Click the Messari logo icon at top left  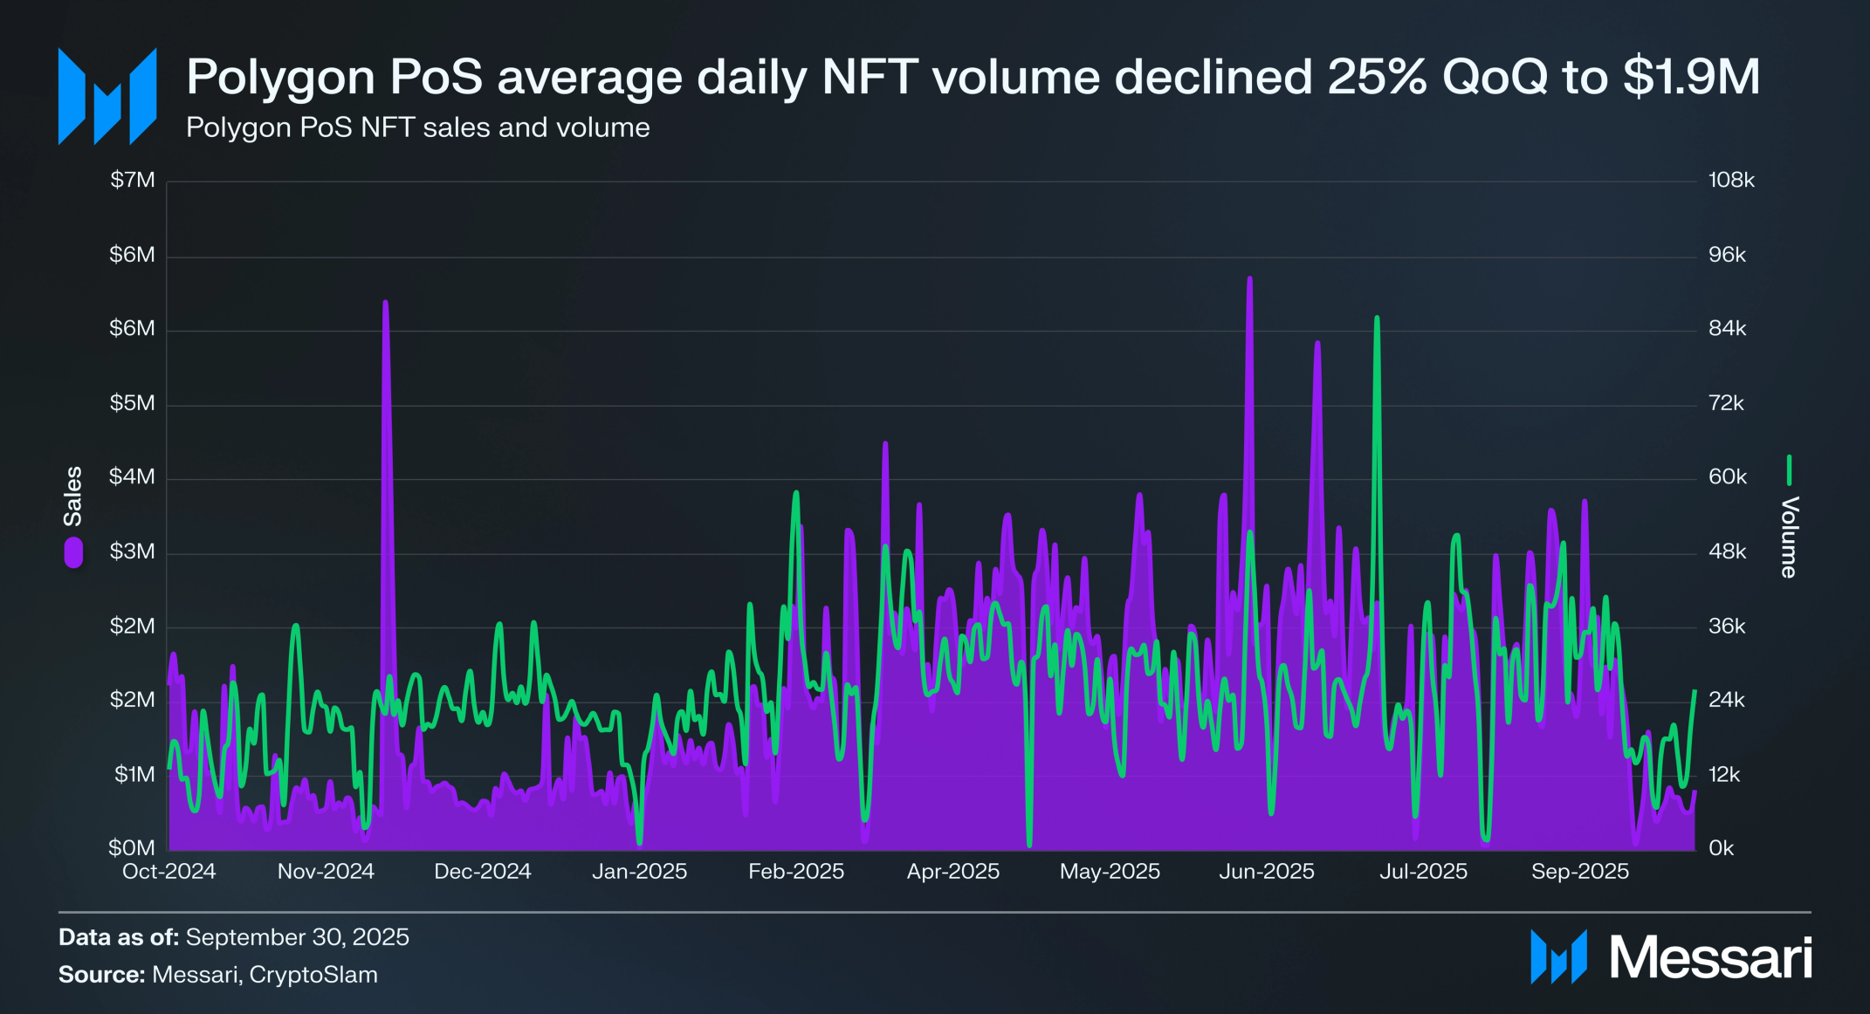107,96
